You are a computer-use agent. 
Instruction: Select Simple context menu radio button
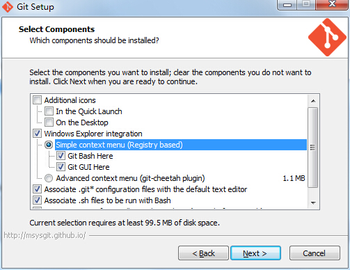tap(49, 145)
